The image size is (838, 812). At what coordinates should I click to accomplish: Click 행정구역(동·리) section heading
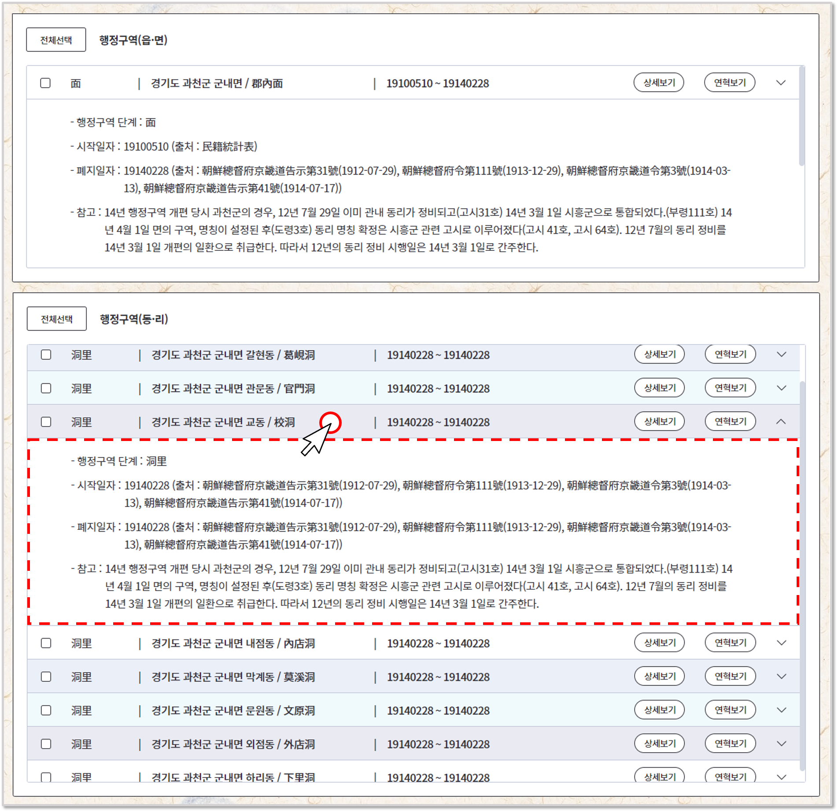pyautogui.click(x=134, y=319)
